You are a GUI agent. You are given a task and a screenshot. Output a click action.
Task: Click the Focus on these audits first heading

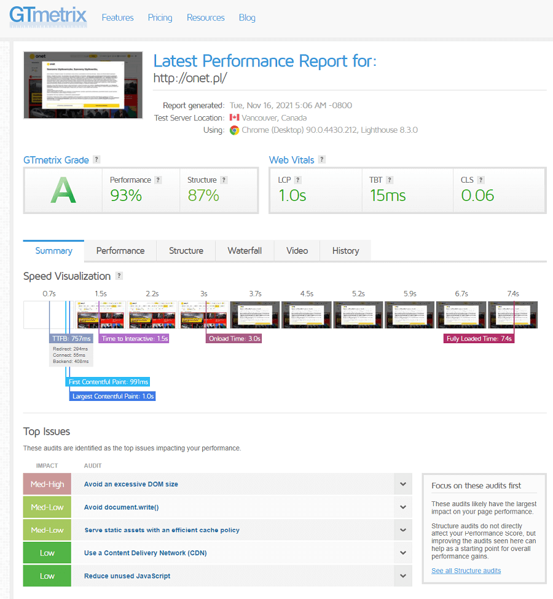pyautogui.click(x=476, y=486)
